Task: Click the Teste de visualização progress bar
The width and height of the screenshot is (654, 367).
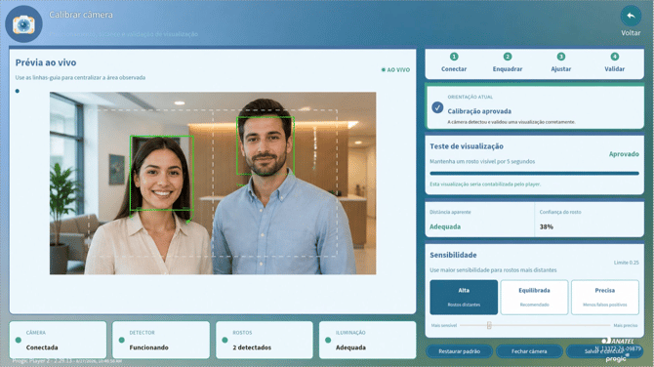Action: (534, 173)
